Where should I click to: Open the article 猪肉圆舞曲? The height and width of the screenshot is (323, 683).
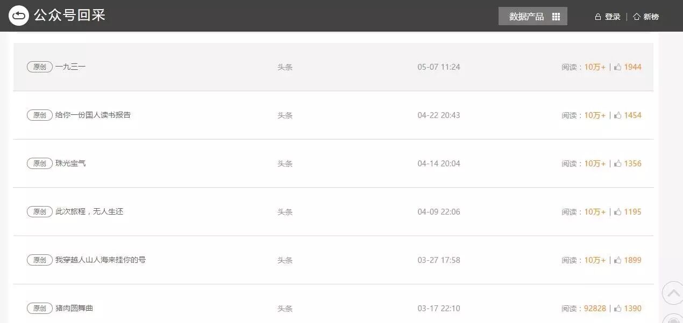tap(74, 309)
